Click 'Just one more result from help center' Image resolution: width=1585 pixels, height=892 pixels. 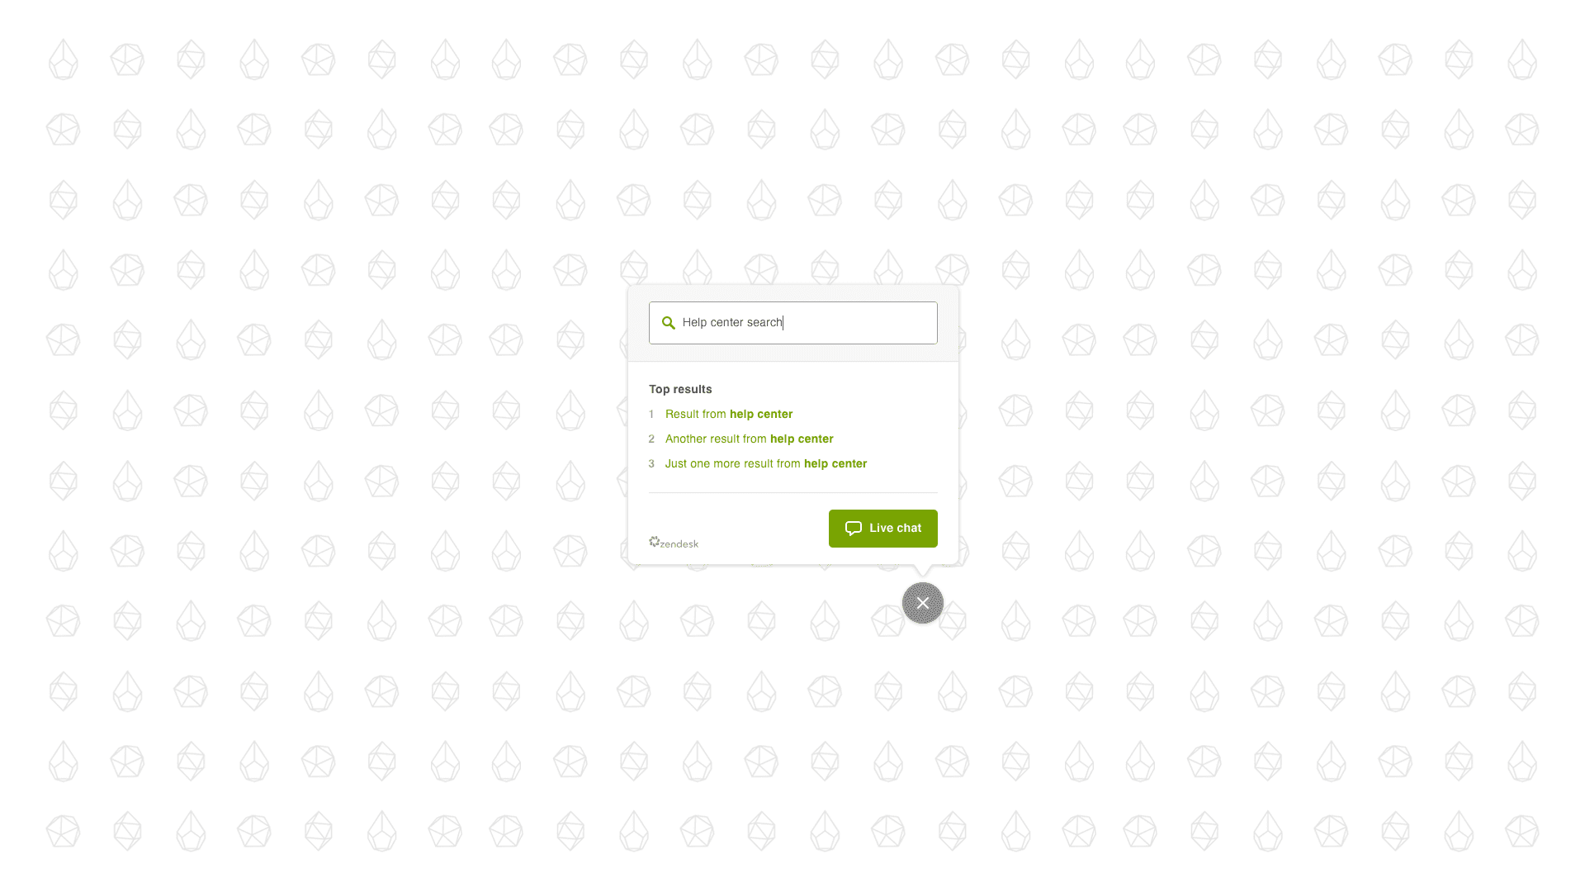(x=766, y=463)
